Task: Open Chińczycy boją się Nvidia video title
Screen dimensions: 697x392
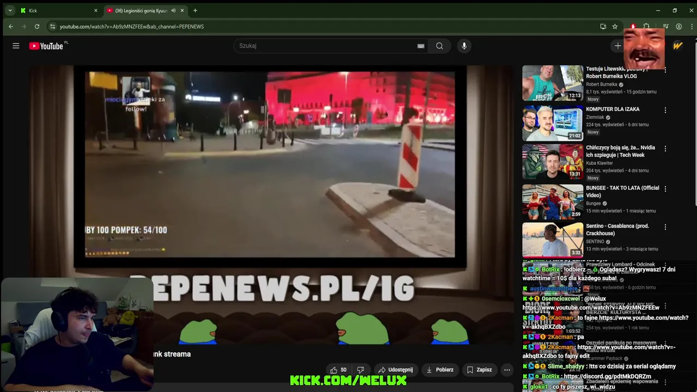Action: coord(620,151)
